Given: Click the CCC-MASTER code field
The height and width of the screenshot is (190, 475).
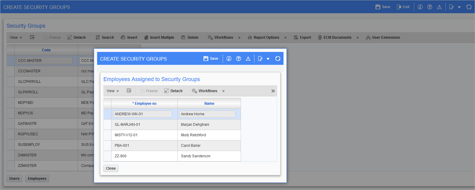Looking at the screenshot, I should (x=44, y=61).
